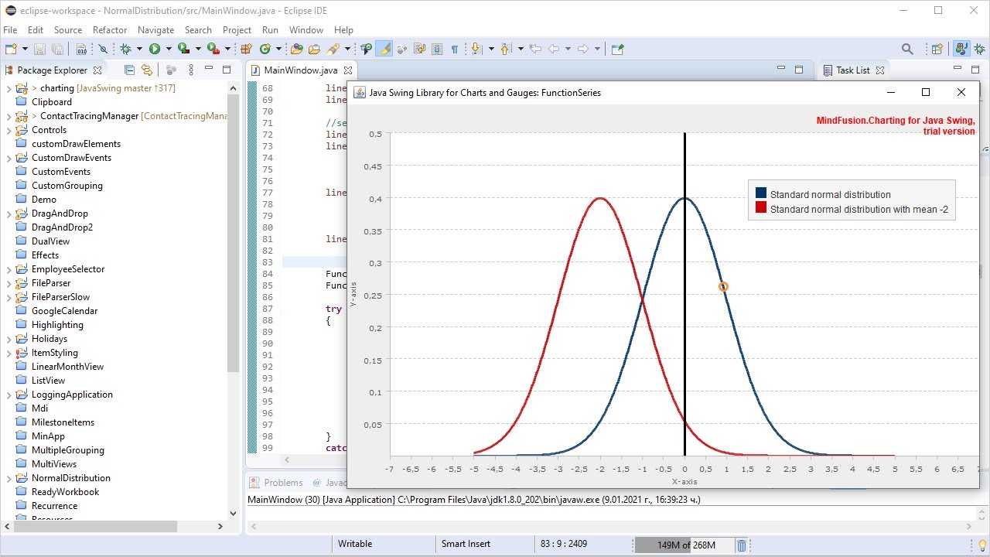Select the MilestoneItems project
The width and height of the screenshot is (990, 557).
click(x=63, y=422)
